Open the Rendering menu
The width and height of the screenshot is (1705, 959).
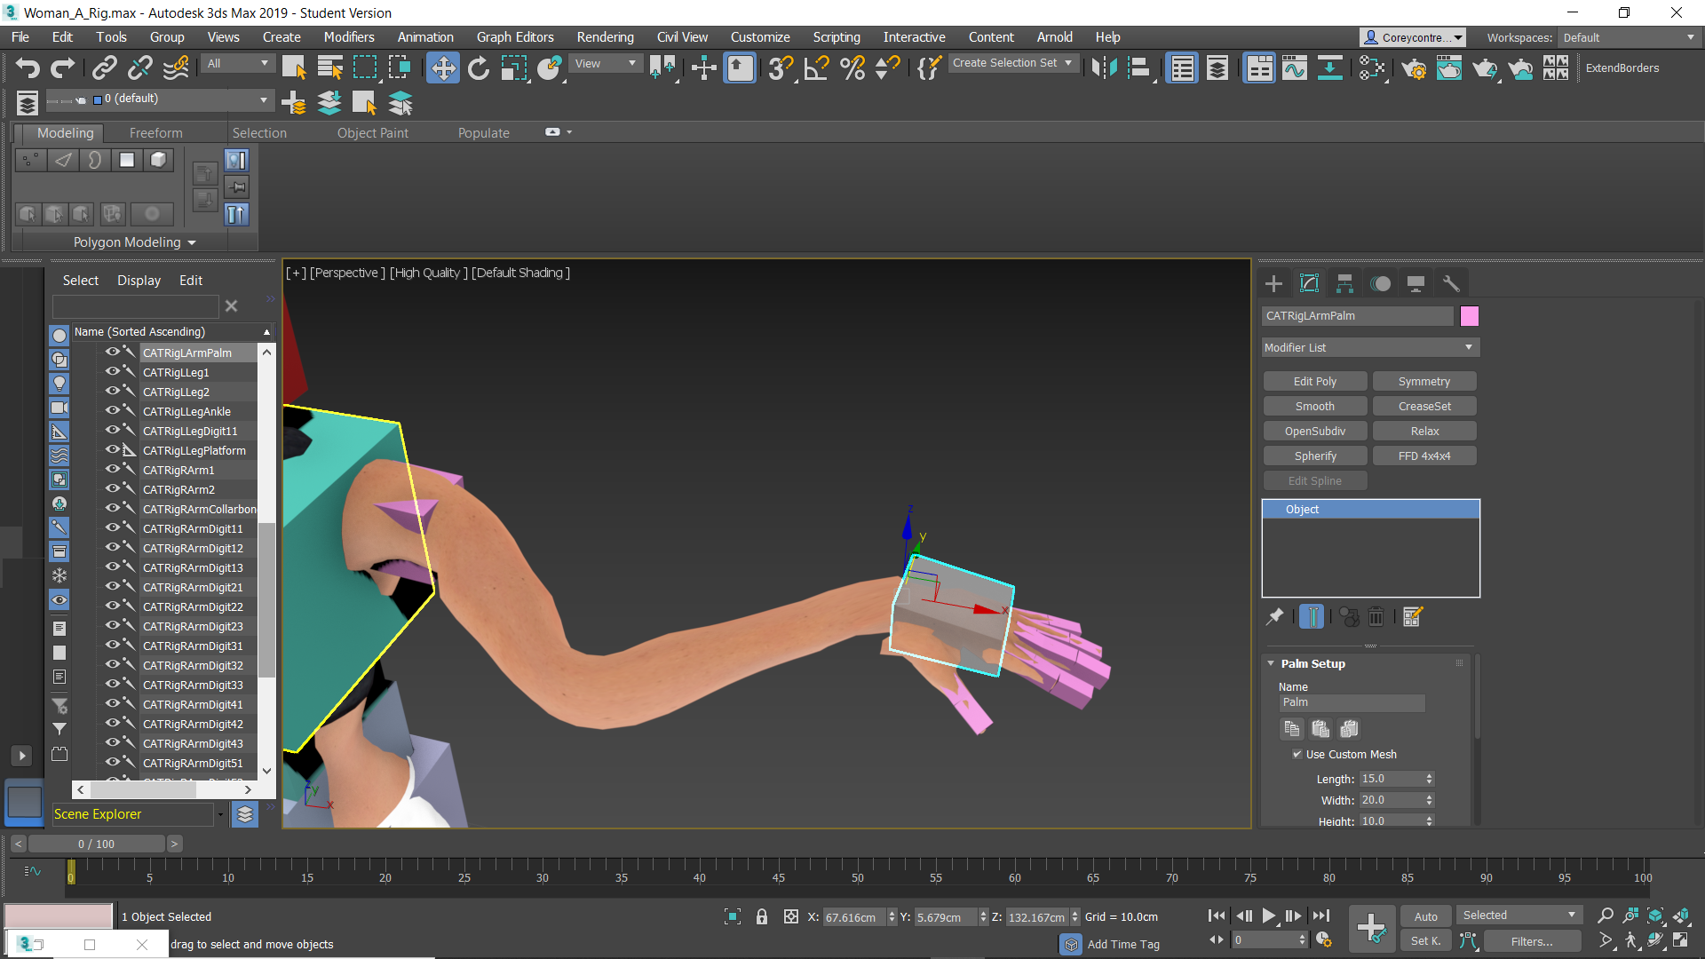click(603, 36)
